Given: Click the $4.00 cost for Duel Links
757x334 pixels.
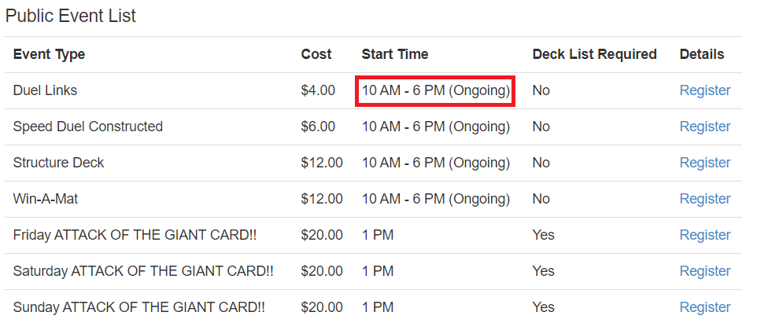Looking at the screenshot, I should point(318,90).
